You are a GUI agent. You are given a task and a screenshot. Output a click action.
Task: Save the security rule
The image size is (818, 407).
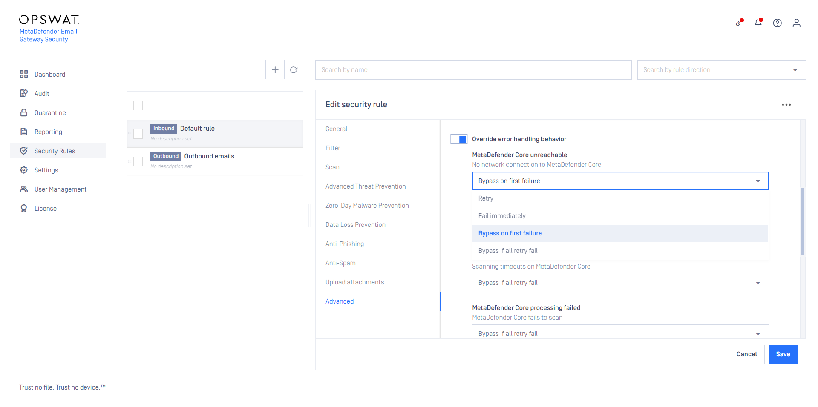click(x=783, y=354)
